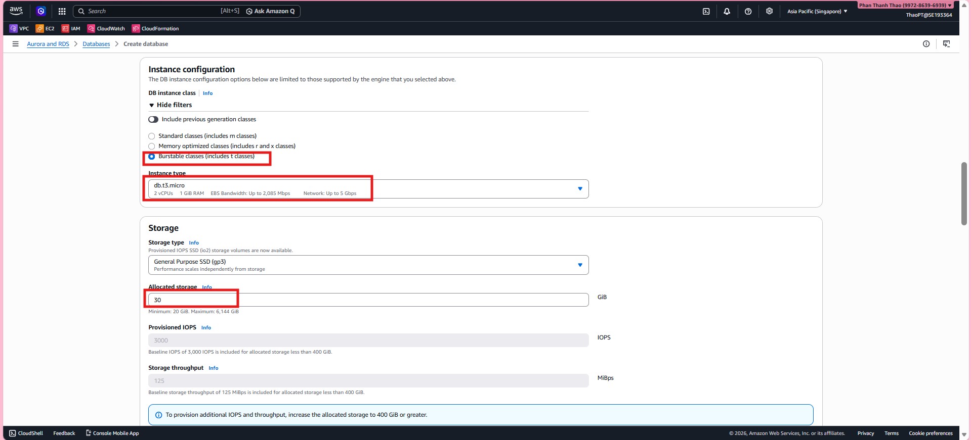
Task: Select Burstable classes radio button
Action: (151, 156)
